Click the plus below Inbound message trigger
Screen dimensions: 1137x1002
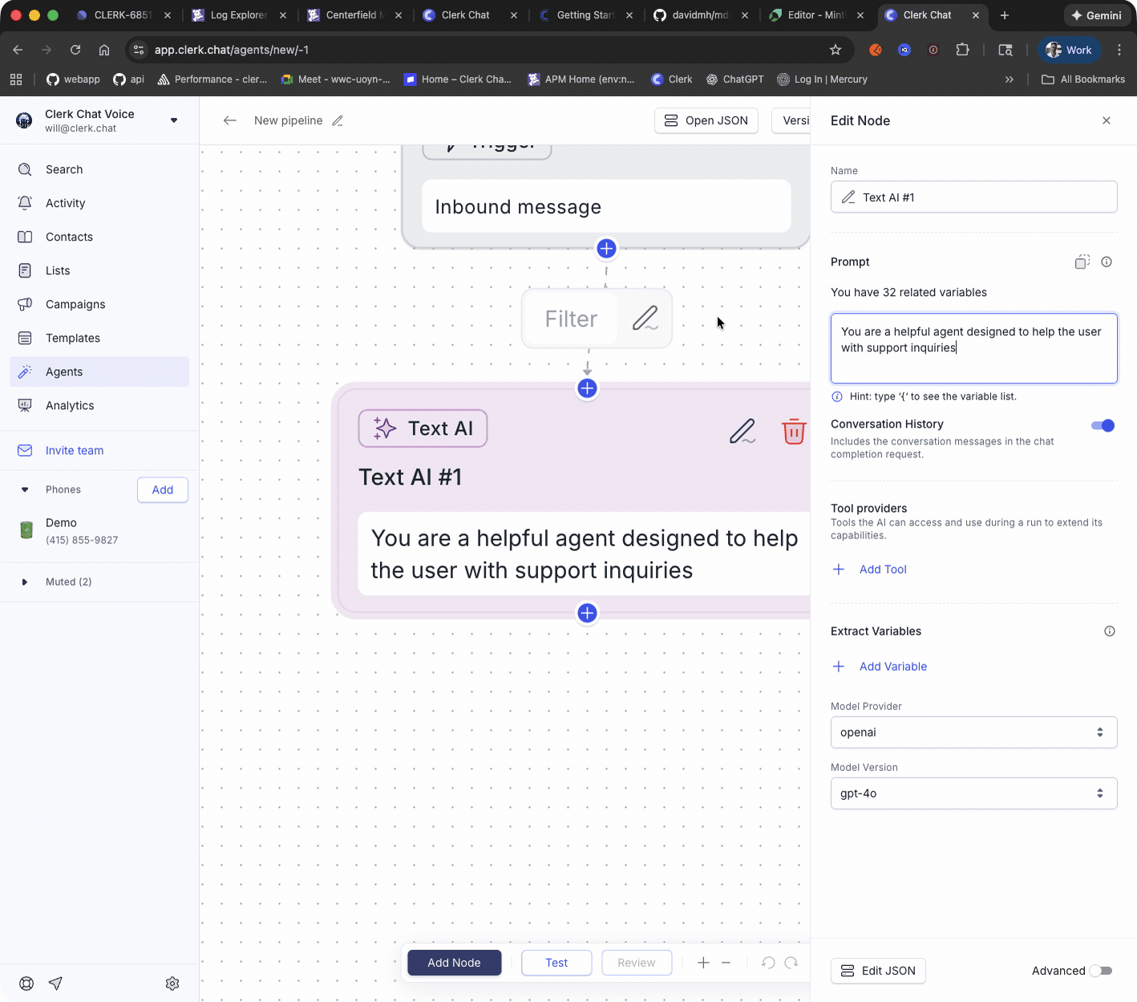point(607,249)
